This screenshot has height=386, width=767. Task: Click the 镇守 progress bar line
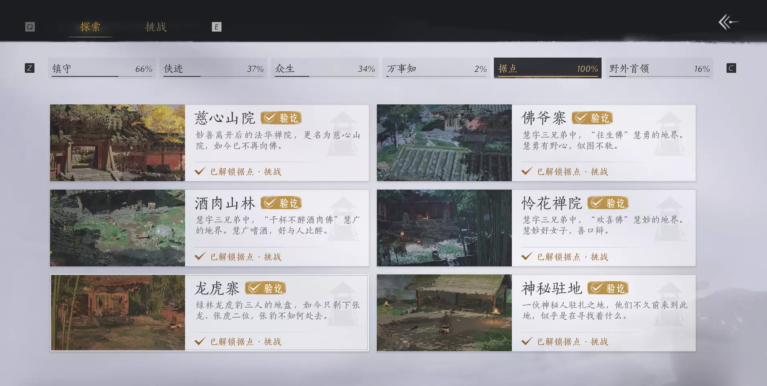point(102,76)
